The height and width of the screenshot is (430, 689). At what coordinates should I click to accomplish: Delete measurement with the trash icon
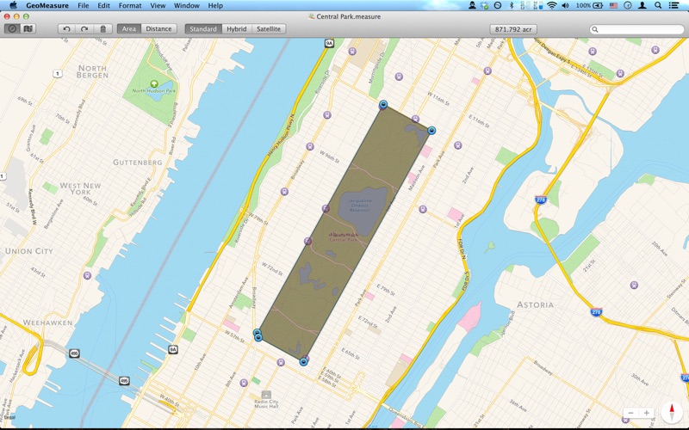[102, 29]
